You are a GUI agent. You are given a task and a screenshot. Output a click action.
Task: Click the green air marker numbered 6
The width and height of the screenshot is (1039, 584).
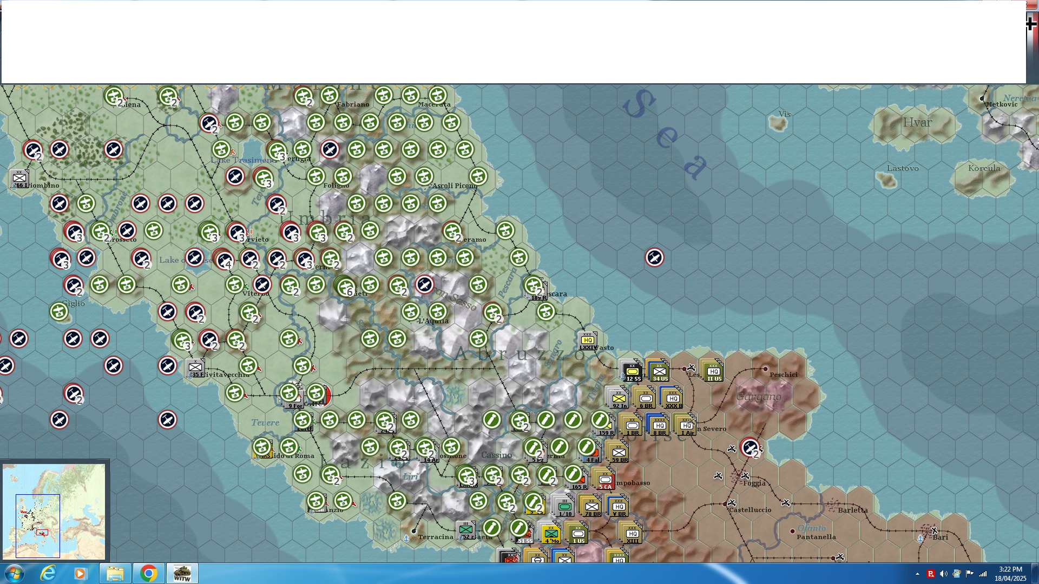click(344, 286)
